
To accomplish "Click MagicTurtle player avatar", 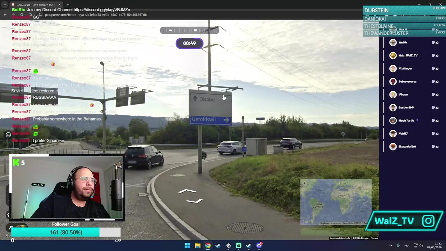I will [393, 121].
